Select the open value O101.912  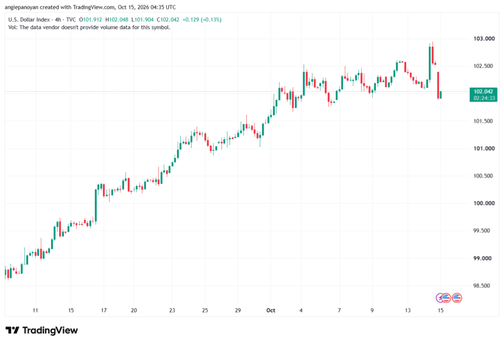pos(91,20)
